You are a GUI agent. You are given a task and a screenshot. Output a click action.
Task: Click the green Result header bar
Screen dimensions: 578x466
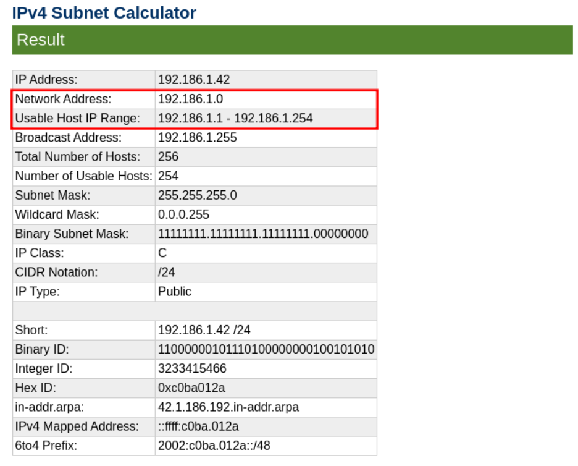[292, 40]
